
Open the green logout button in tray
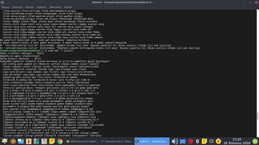pyautogui.click(x=255, y=141)
